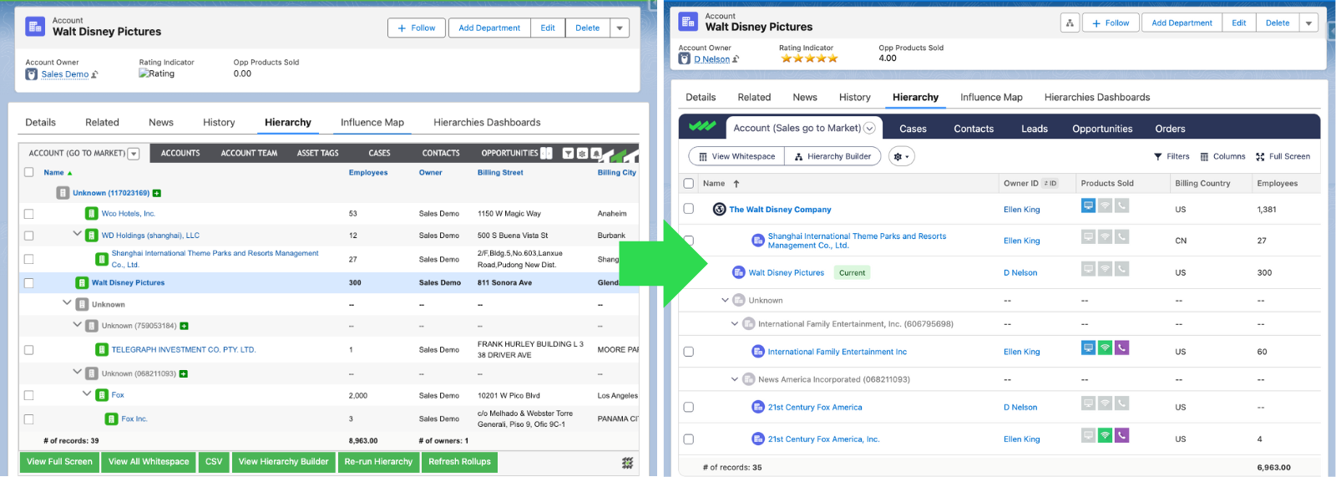Viewport: 1336px width, 477px height.
Task: Click purple phone icon in International Family Entertainment Inc row
Action: [1121, 348]
